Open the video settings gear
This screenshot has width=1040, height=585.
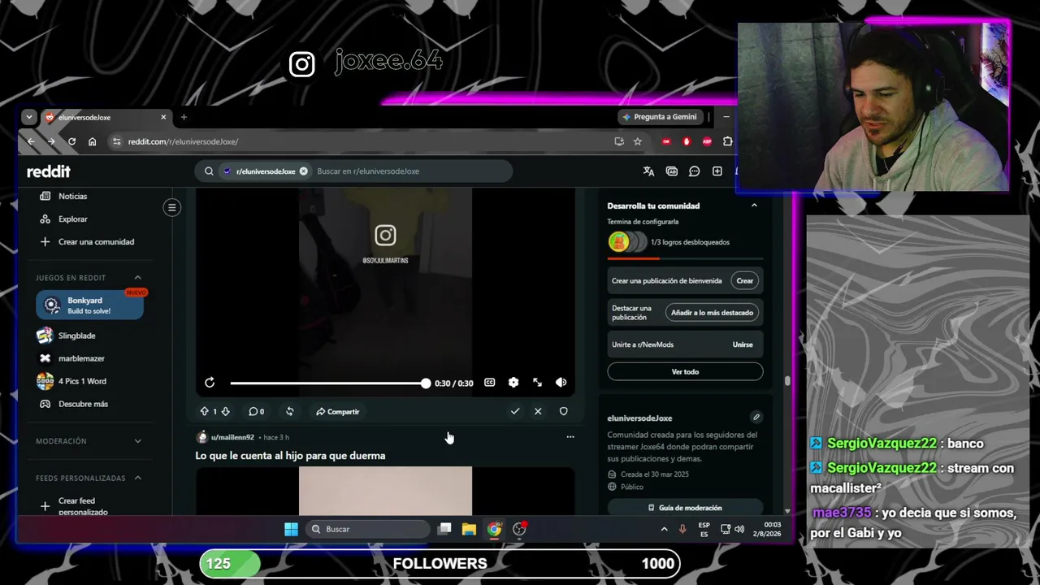tap(513, 383)
